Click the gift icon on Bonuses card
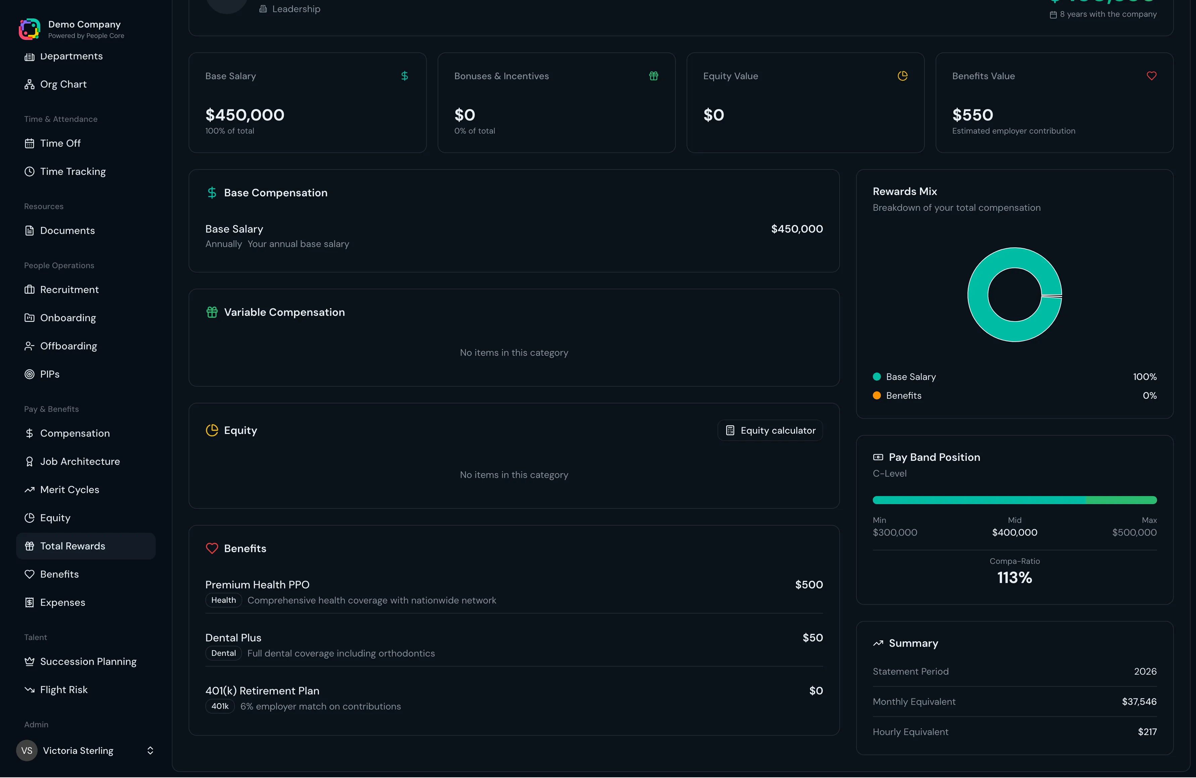The image size is (1196, 778). (x=653, y=76)
